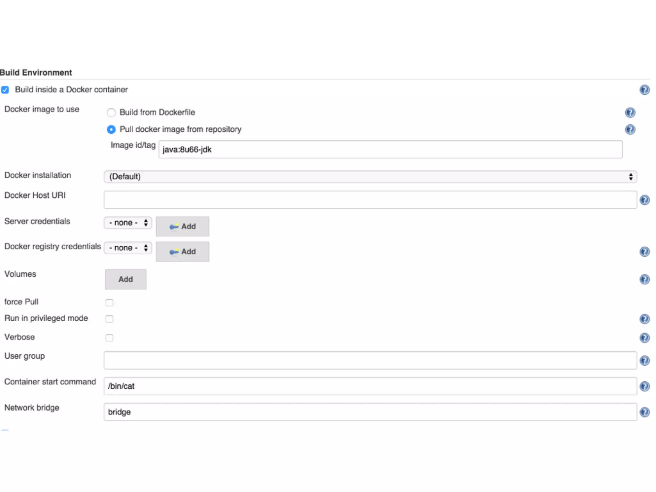Click help icon for Build from Dockerfile
656x492 pixels.
click(x=630, y=112)
